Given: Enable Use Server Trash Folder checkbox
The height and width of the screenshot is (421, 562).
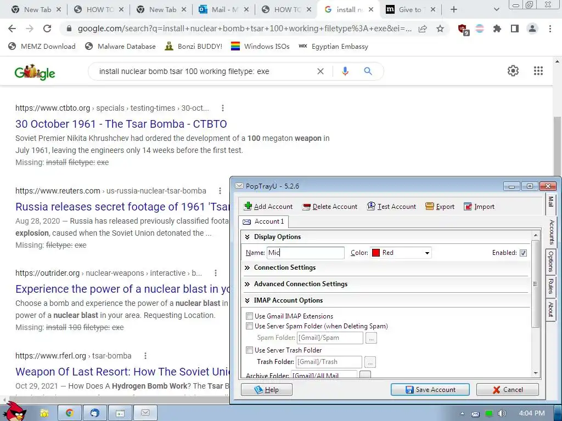Looking at the screenshot, I should click(x=250, y=350).
